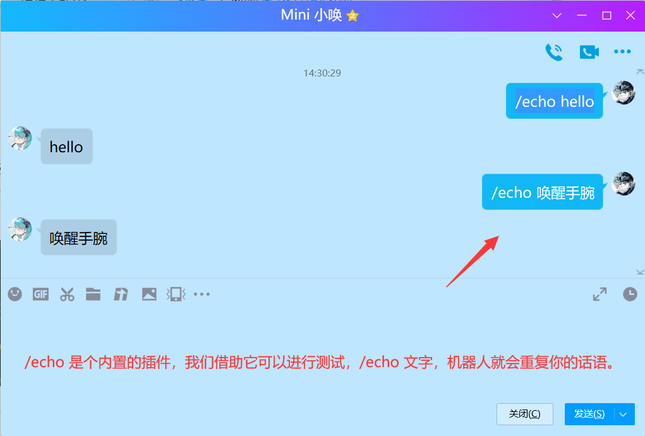Open send options dropdown arrow

(623, 415)
